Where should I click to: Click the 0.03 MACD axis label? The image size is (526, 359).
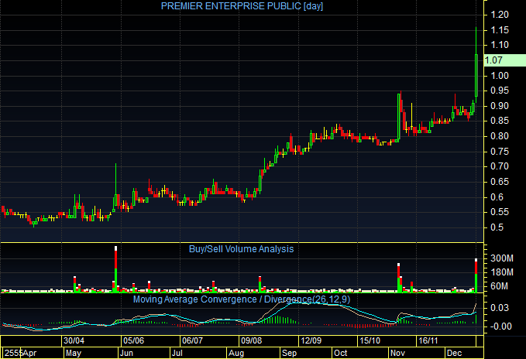coord(500,308)
